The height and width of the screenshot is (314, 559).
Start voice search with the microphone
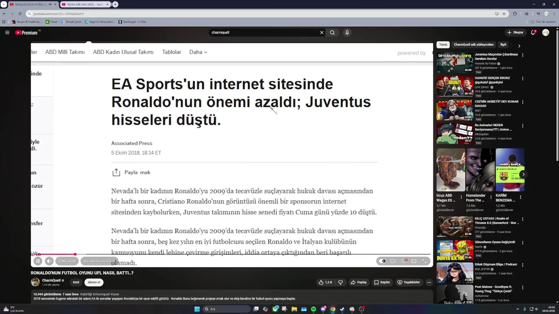[347, 32]
